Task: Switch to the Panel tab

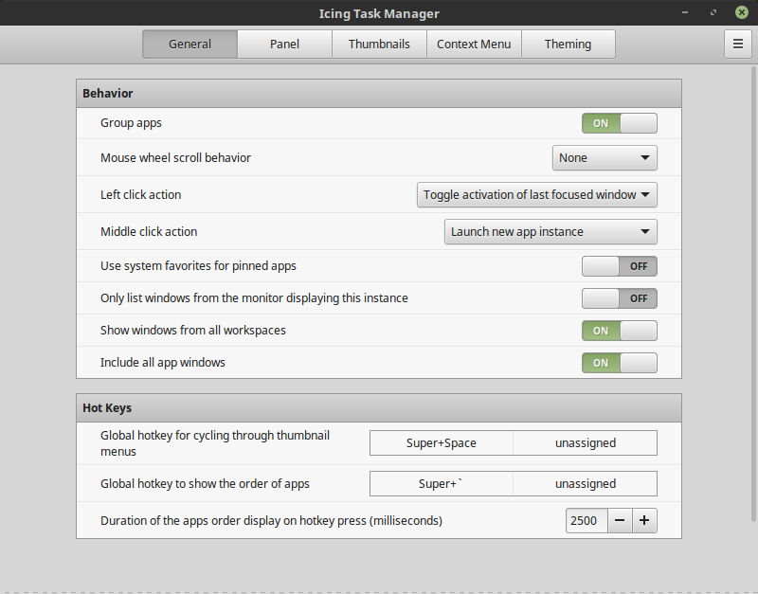Action: (x=284, y=44)
